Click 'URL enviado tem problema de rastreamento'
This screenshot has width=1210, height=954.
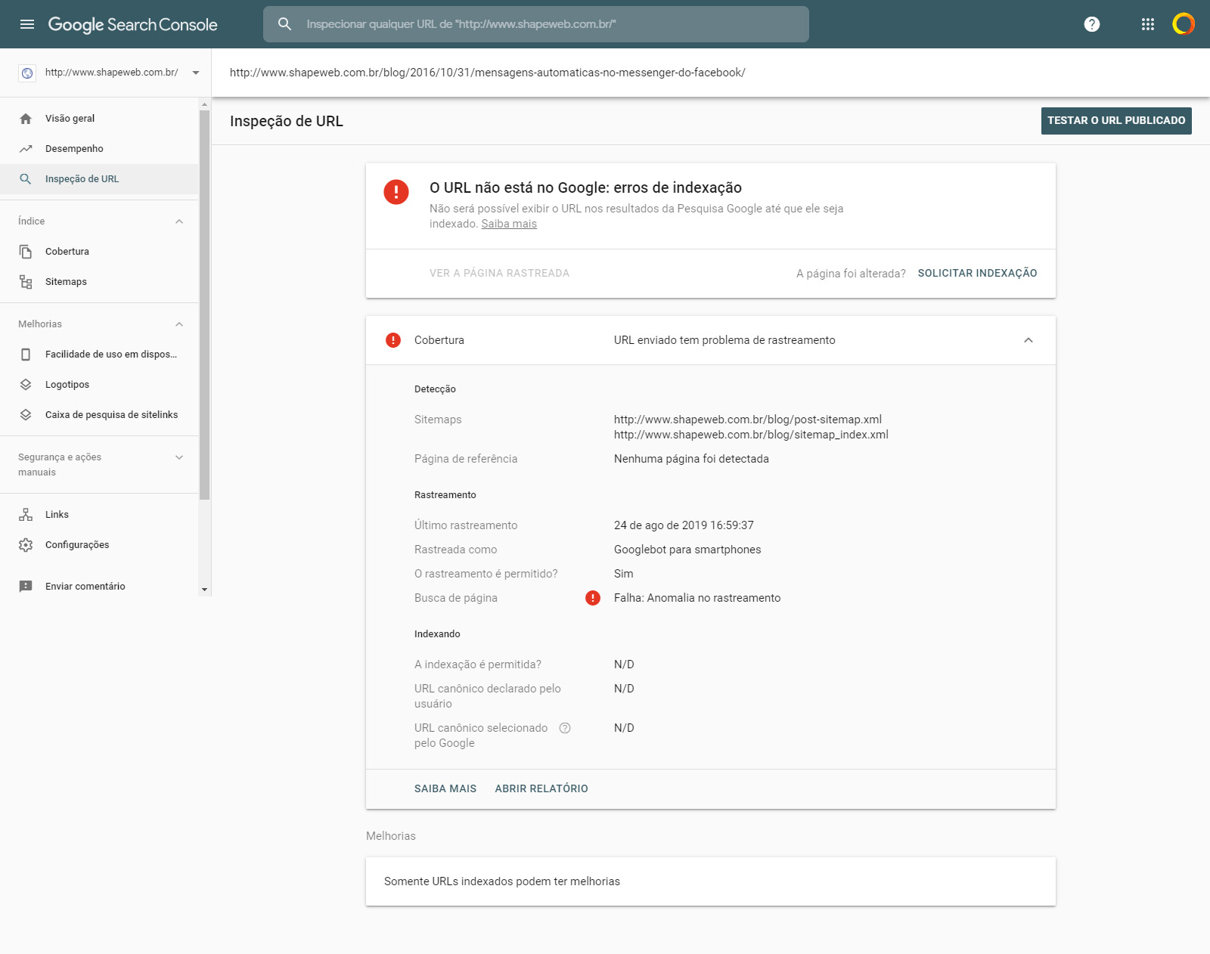tap(724, 340)
